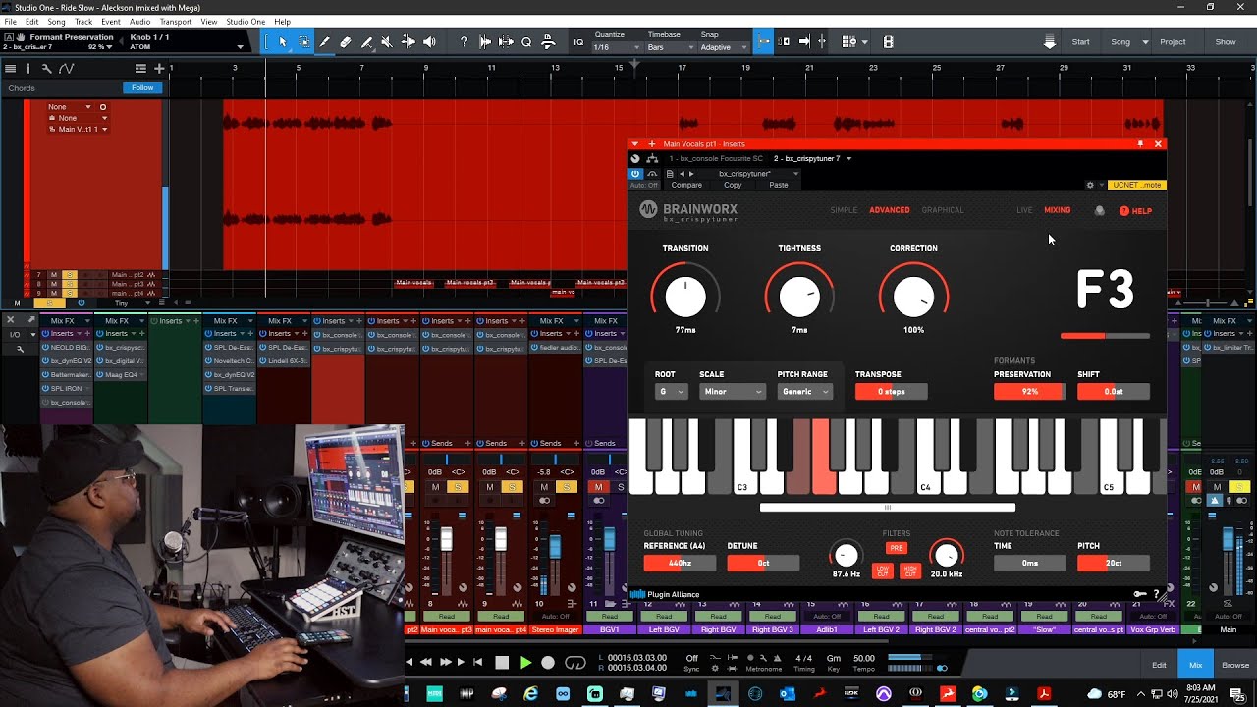1257x707 pixels.
Task: Open the plugin routing icon in Inserts header
Action: tap(652, 158)
